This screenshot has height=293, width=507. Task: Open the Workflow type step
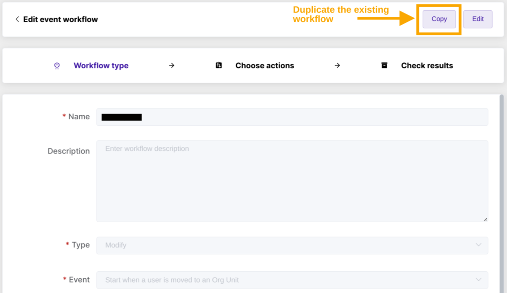(x=101, y=66)
